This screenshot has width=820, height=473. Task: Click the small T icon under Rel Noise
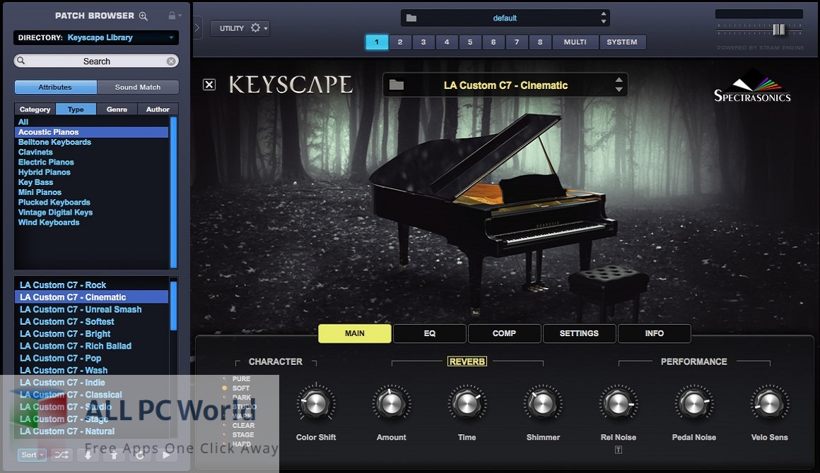coord(618,450)
